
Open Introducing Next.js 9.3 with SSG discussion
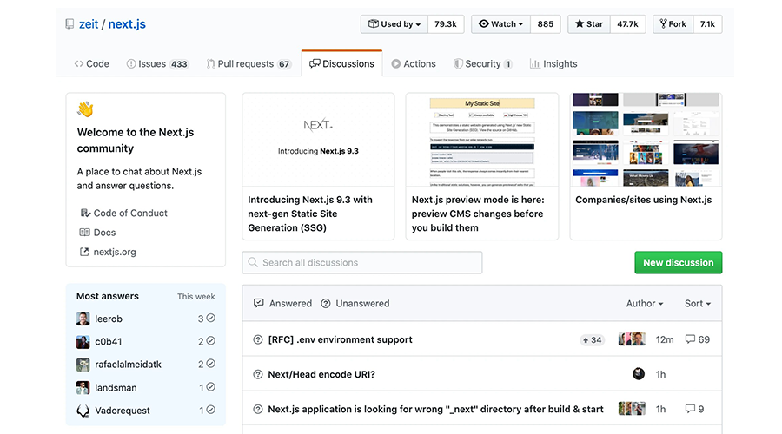click(x=310, y=214)
